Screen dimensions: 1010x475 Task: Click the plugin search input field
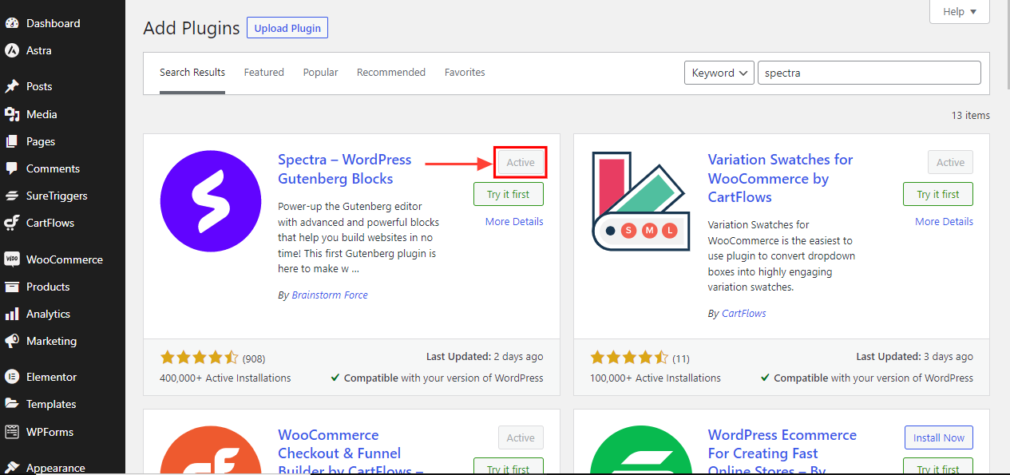[x=869, y=73]
